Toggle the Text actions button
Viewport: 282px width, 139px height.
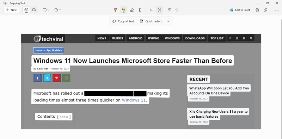159,10
